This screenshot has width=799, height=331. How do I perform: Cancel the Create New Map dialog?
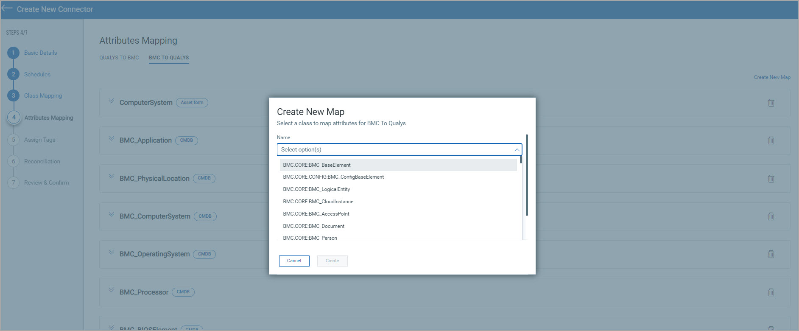coord(294,261)
